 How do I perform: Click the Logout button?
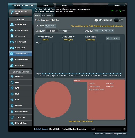pos(45,5)
